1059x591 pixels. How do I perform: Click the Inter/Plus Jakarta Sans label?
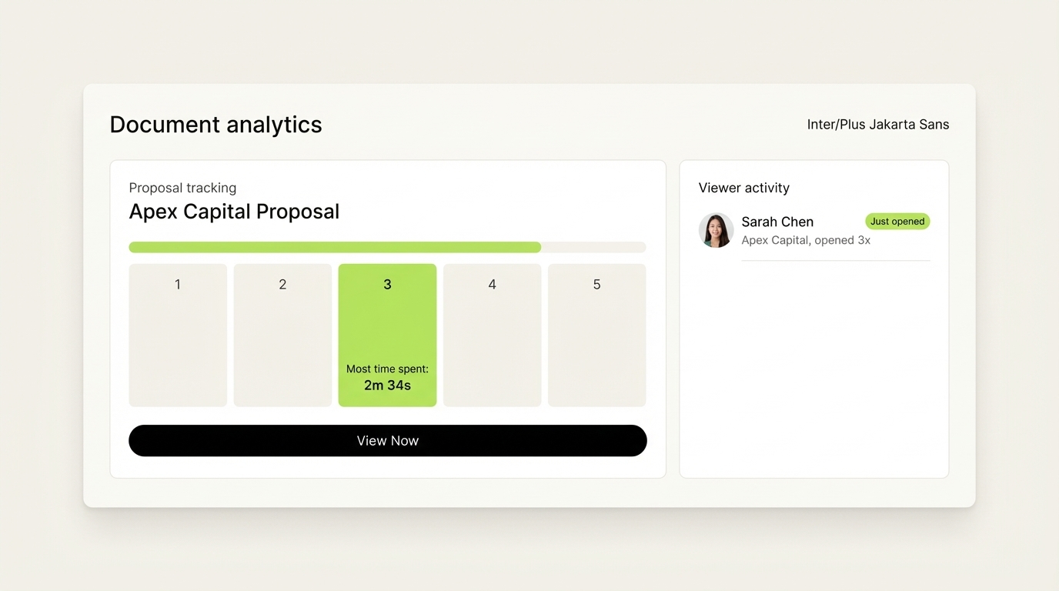point(877,124)
